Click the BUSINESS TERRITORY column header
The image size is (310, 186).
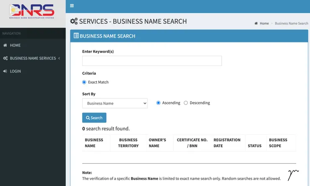pyautogui.click(x=128, y=143)
